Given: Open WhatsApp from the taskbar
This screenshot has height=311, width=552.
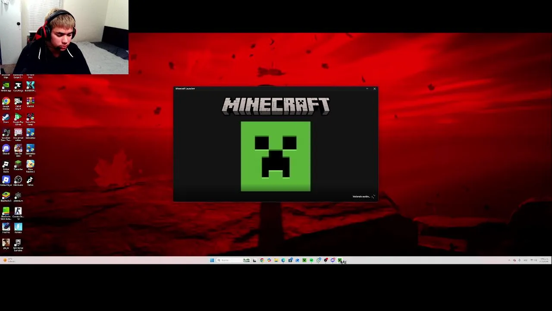Looking at the screenshot, I should (319, 260).
